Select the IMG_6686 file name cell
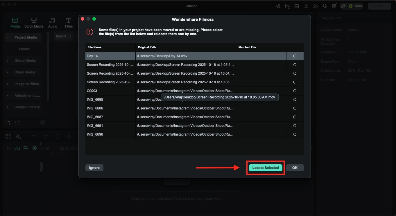 [x=110, y=108]
